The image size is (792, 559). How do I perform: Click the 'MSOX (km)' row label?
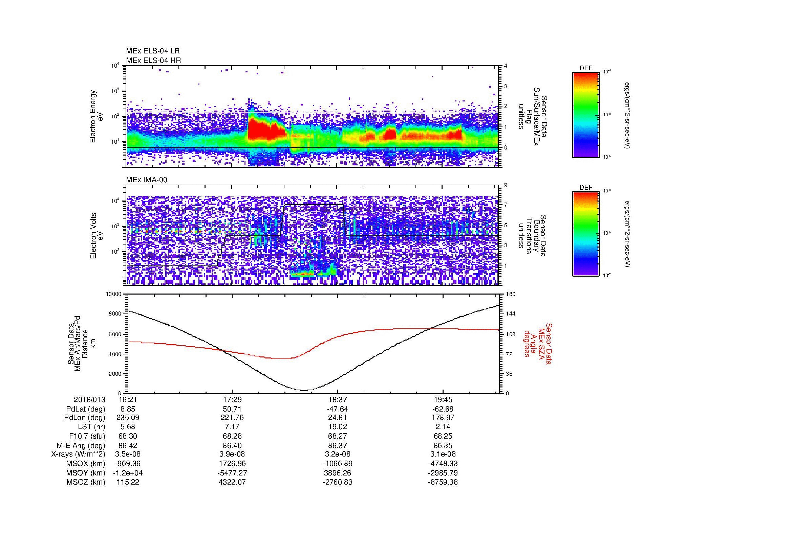tap(86, 464)
